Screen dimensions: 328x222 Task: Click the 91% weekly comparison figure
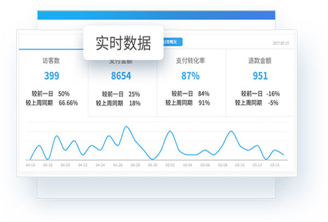(204, 103)
